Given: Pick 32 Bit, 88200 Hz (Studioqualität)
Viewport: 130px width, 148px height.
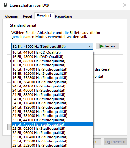Looking at the screenshot, I should (52, 128).
